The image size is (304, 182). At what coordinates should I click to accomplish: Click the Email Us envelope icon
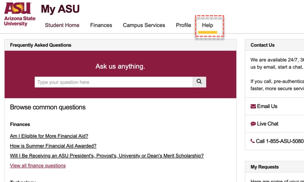253,106
